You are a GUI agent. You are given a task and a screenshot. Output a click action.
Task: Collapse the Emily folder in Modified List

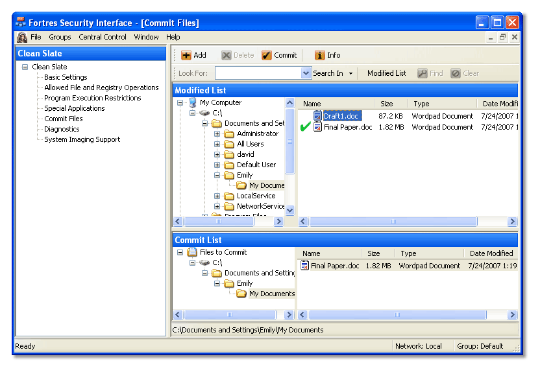click(217, 175)
